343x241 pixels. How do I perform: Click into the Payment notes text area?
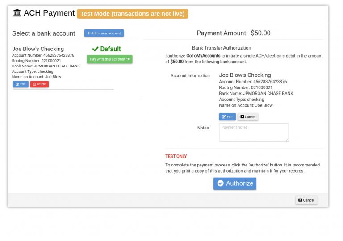[254, 133]
